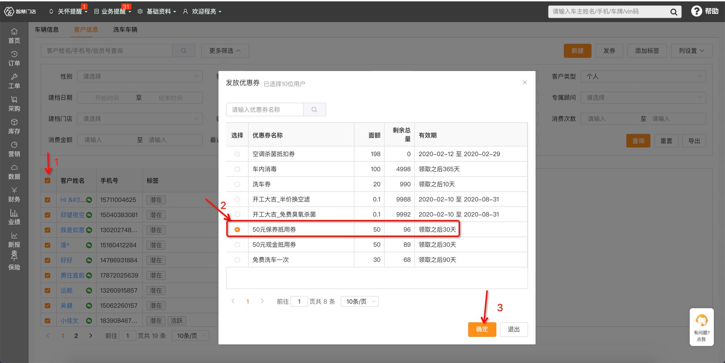This screenshot has width=725, height=363.
Task: Go to previous page in coupon dialog
Action: pos(233,301)
